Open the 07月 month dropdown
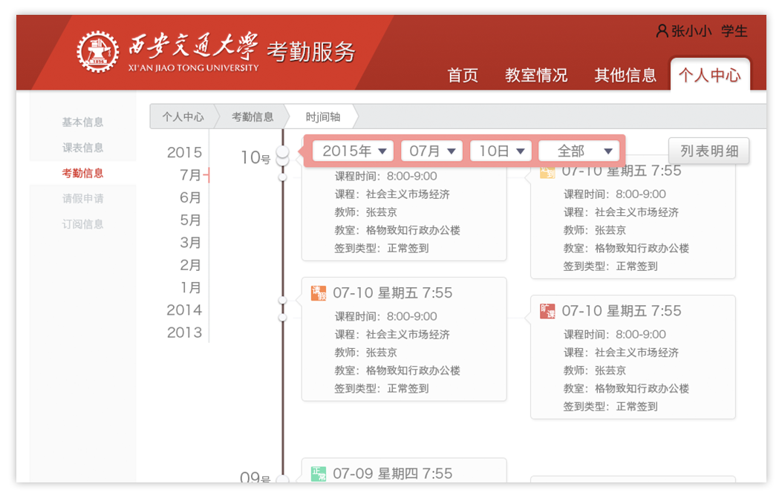Viewport: 782px width, 498px height. (x=431, y=151)
